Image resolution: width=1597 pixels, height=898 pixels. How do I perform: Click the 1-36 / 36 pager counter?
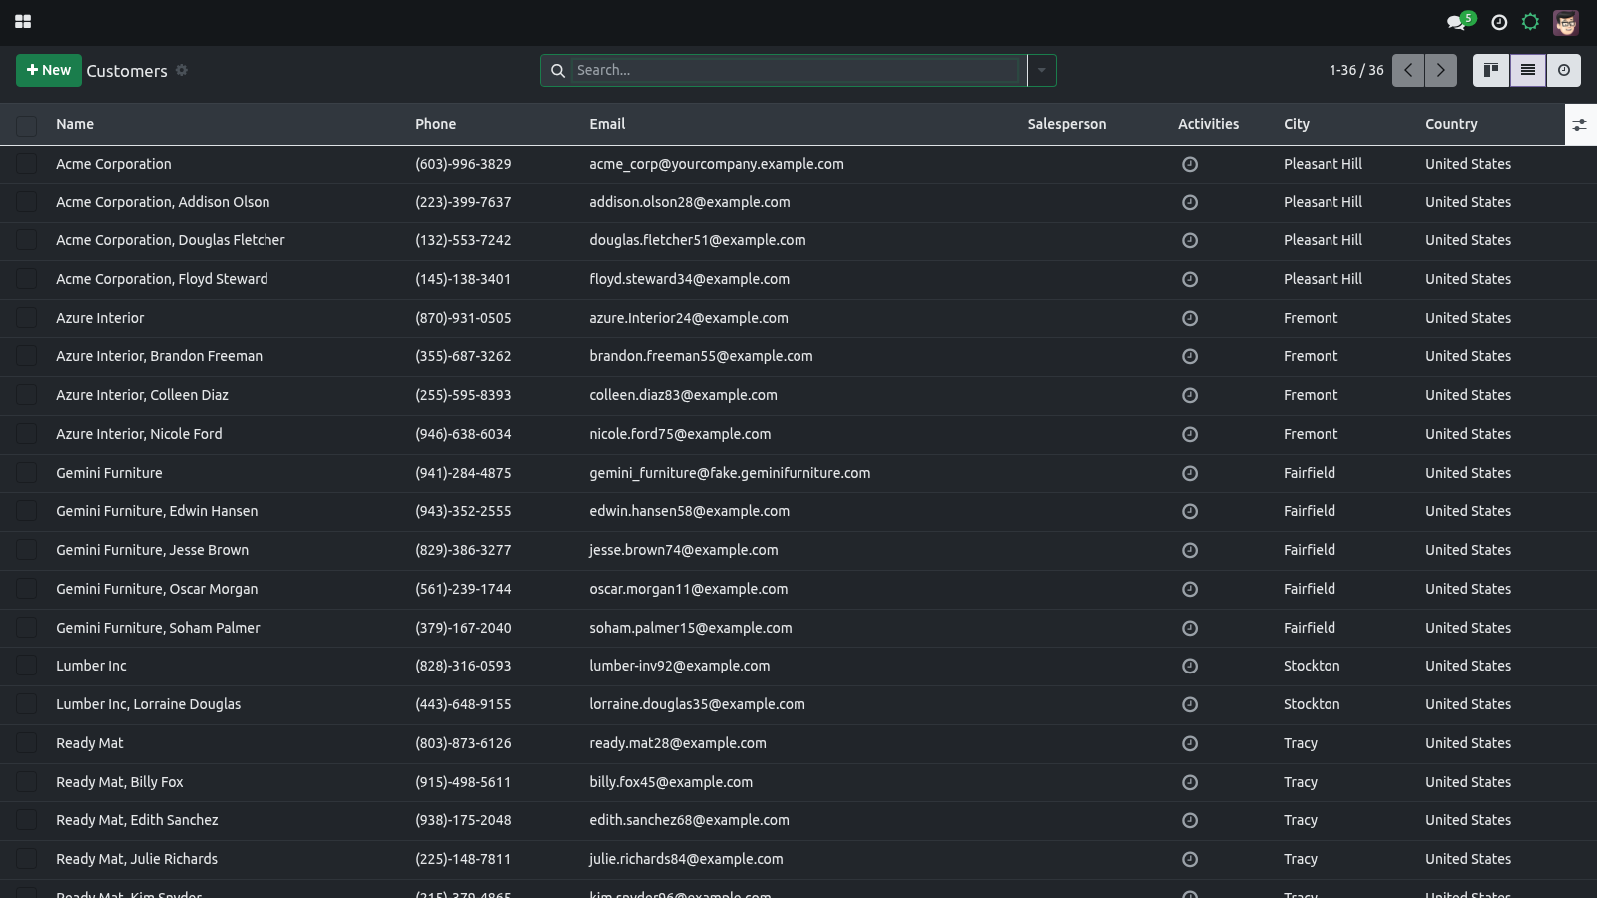[1356, 70]
